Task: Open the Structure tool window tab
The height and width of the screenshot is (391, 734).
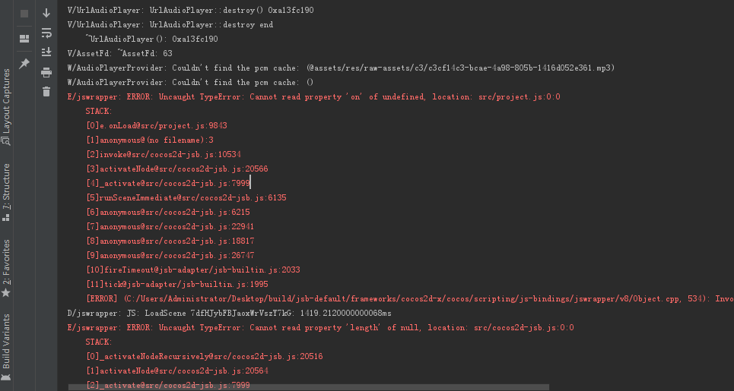Action: click(x=6, y=190)
